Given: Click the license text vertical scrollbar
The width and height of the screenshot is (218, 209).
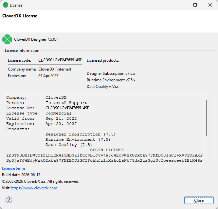Looking at the screenshot, I should click(207, 118).
